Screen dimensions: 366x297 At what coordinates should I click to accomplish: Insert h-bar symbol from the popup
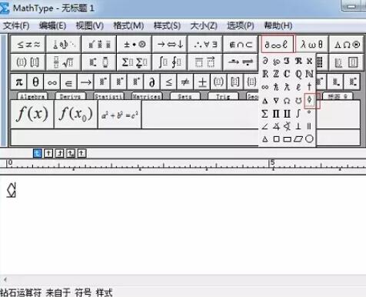point(276,87)
